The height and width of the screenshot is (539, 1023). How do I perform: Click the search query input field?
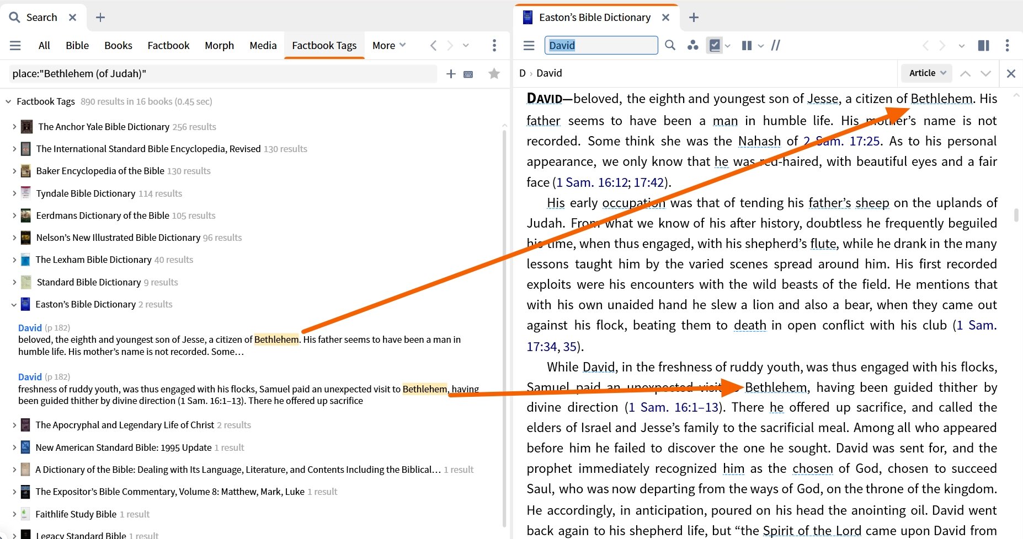click(223, 74)
